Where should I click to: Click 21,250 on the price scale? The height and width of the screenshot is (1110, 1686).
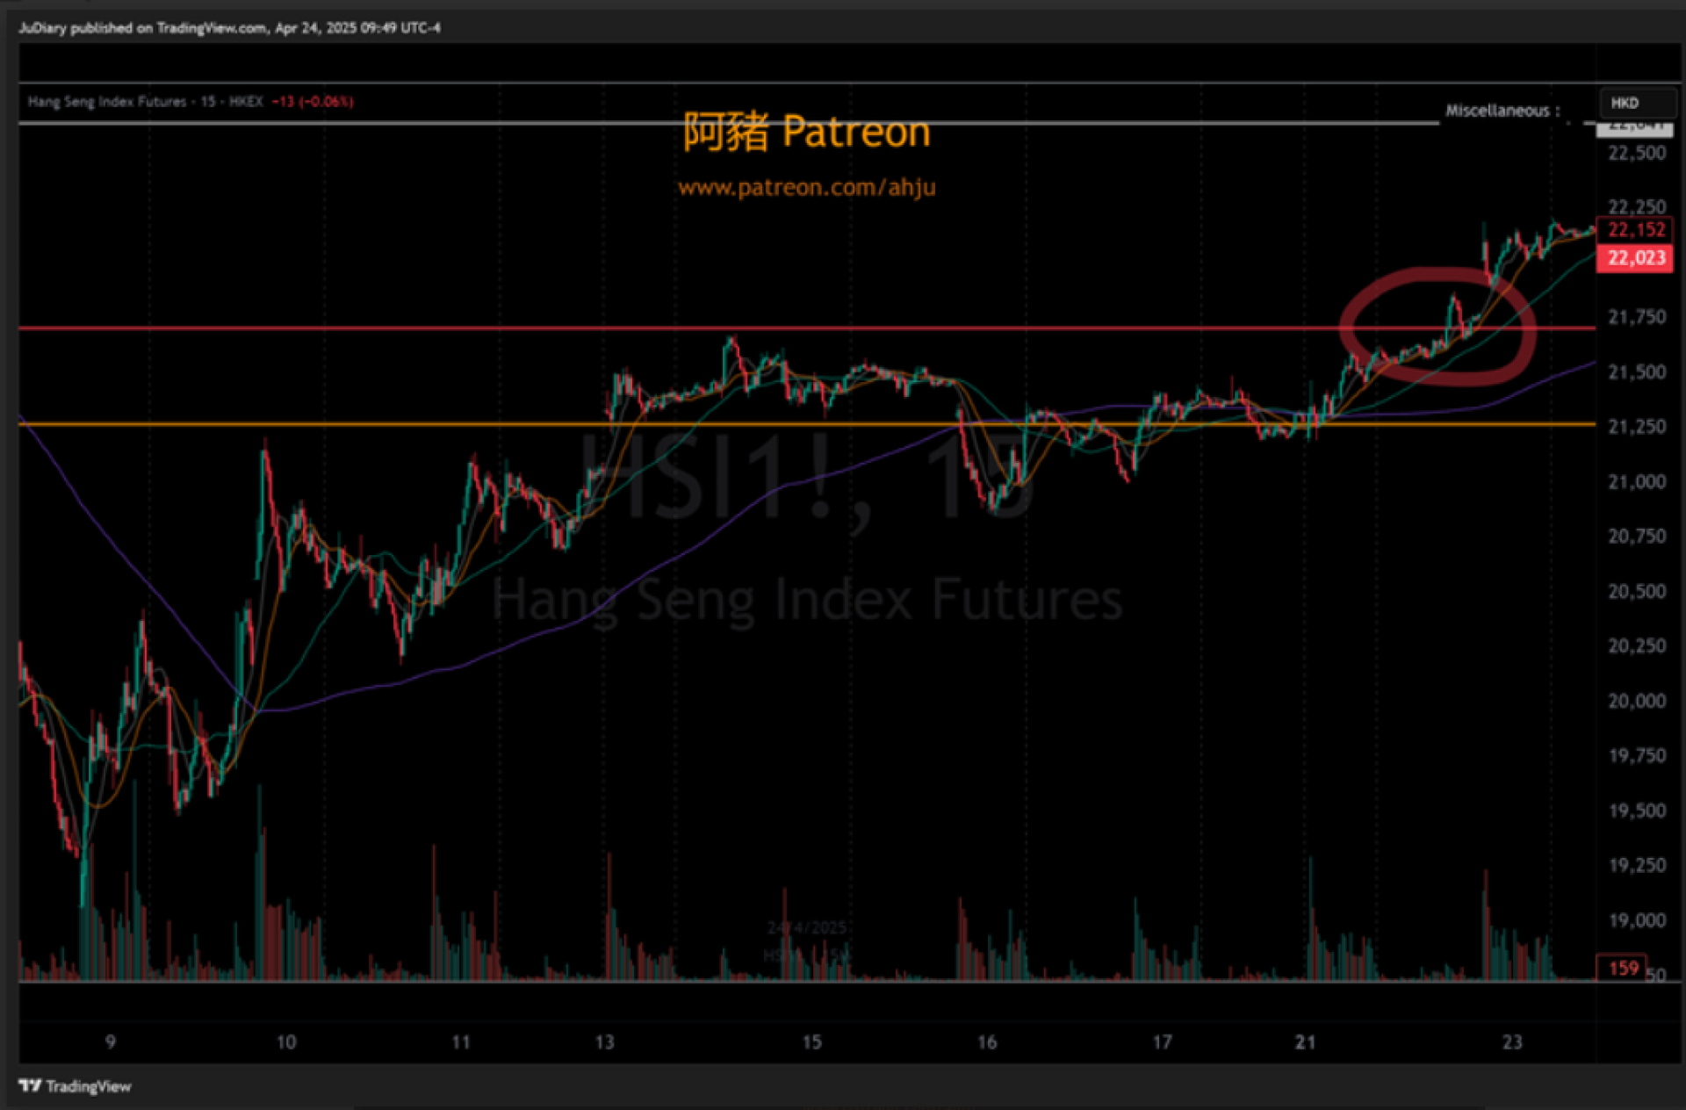pyautogui.click(x=1636, y=427)
